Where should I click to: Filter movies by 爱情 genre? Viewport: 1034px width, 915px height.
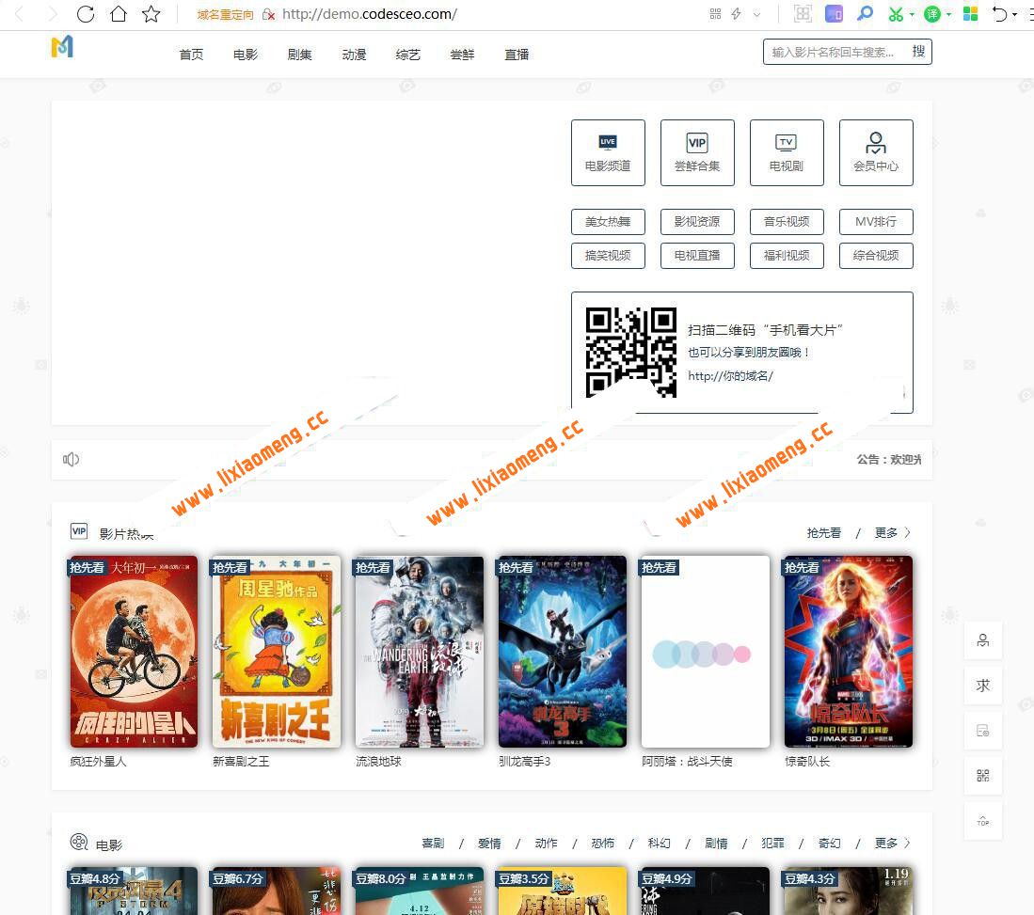point(489,844)
